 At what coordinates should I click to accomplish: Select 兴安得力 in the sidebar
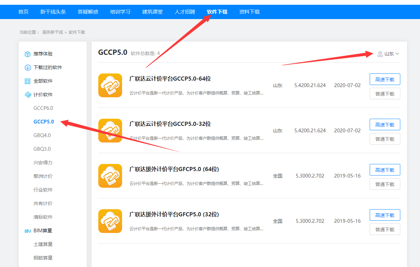click(43, 163)
